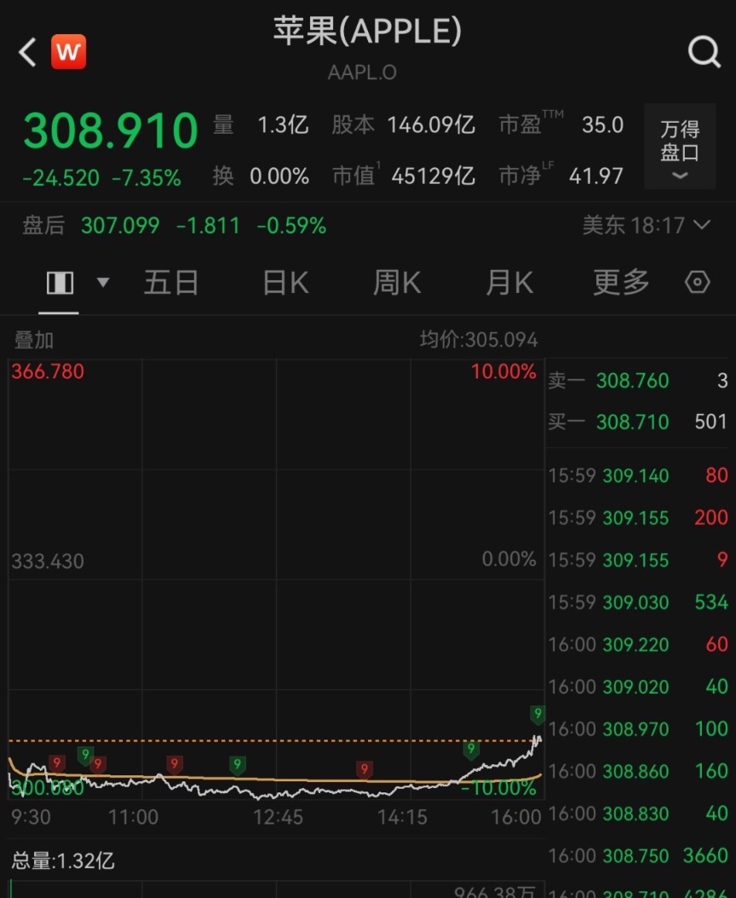Tap the 市值 45129亿 value

(x=433, y=176)
